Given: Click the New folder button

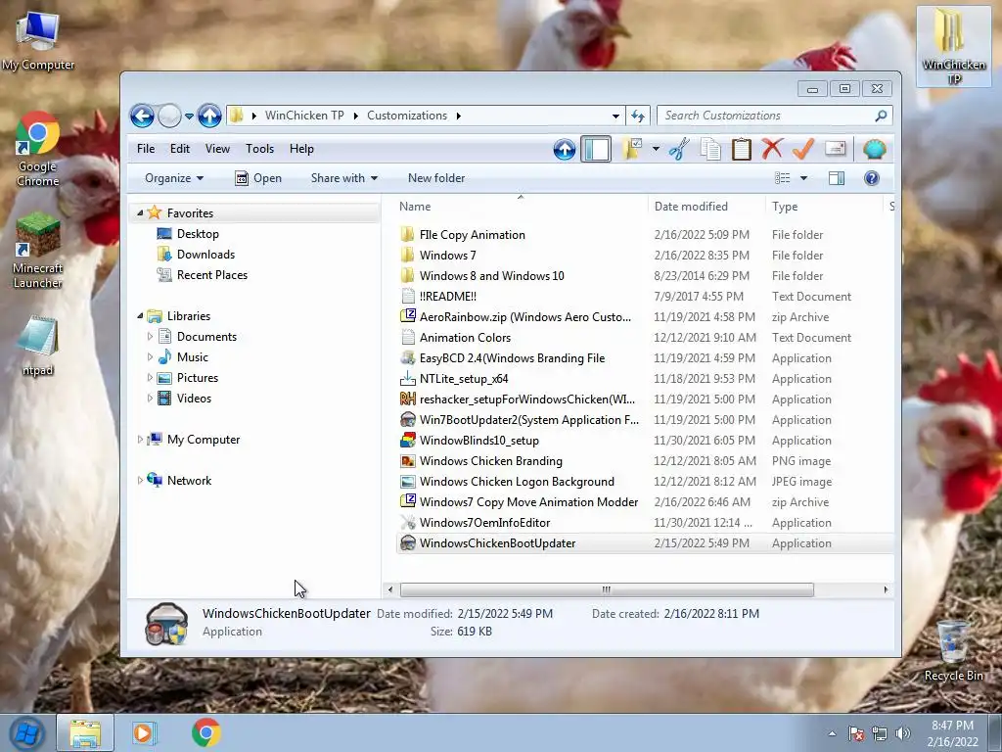Looking at the screenshot, I should click(x=436, y=178).
